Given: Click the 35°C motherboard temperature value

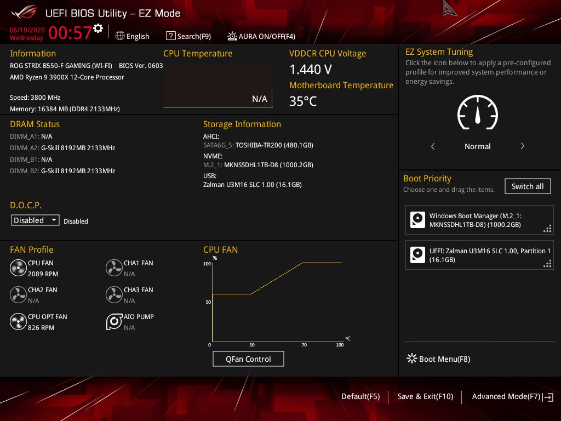Looking at the screenshot, I should (x=302, y=101).
